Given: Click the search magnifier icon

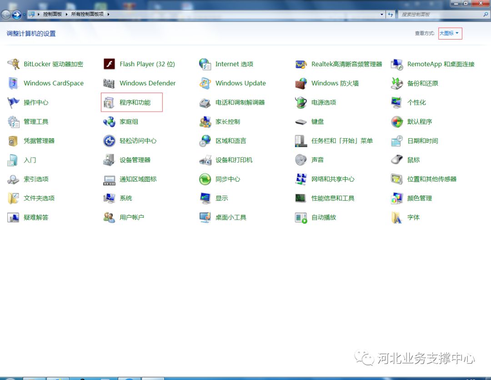Looking at the screenshot, I should [x=486, y=15].
